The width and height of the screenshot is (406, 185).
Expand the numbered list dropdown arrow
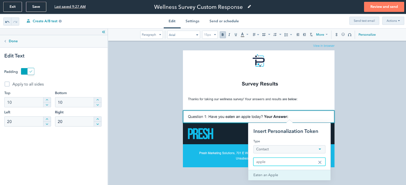280,35
